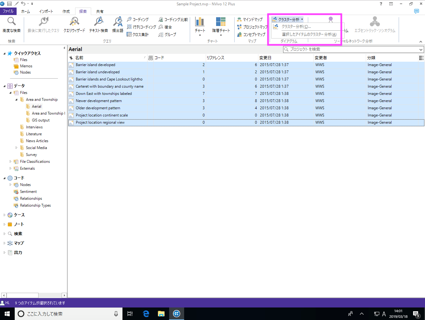The height and width of the screenshot is (320, 425).
Task: Open the Chart (チャート) tool
Action: pos(200,25)
